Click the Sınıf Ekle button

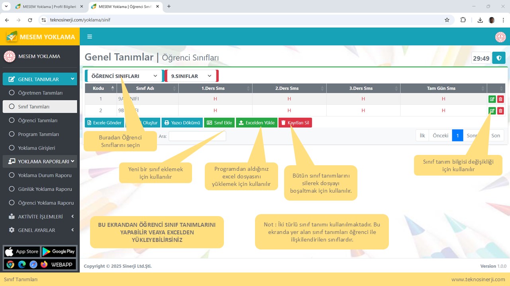(219, 123)
